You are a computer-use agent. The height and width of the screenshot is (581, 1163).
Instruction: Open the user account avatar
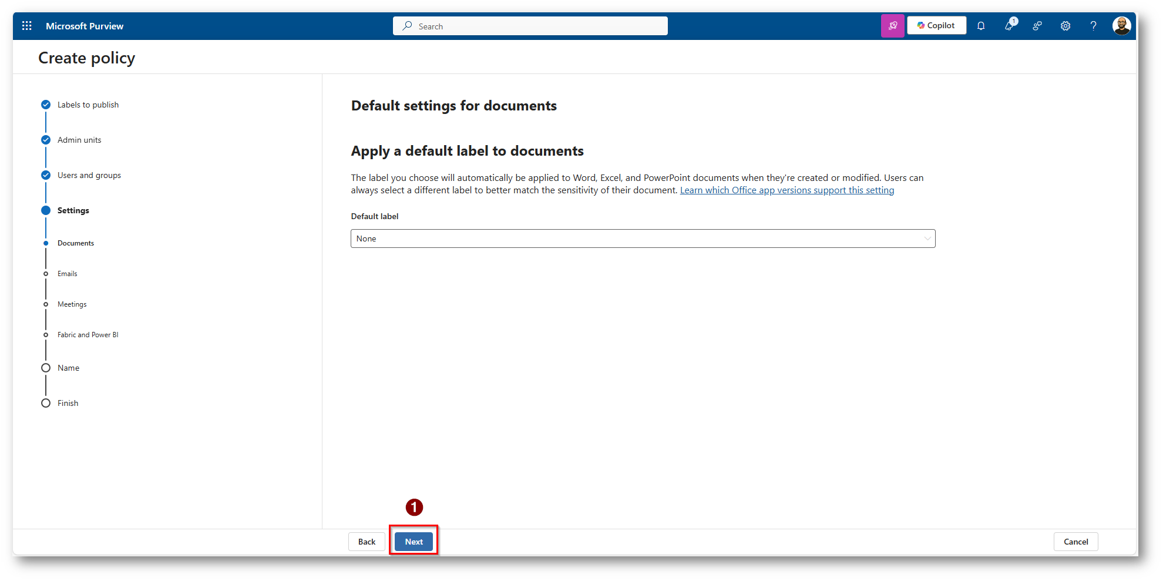(1121, 26)
